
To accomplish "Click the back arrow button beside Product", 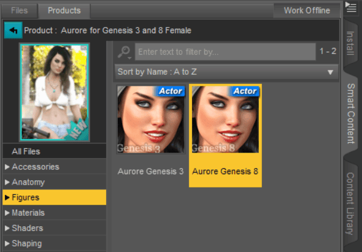I will click(x=13, y=30).
